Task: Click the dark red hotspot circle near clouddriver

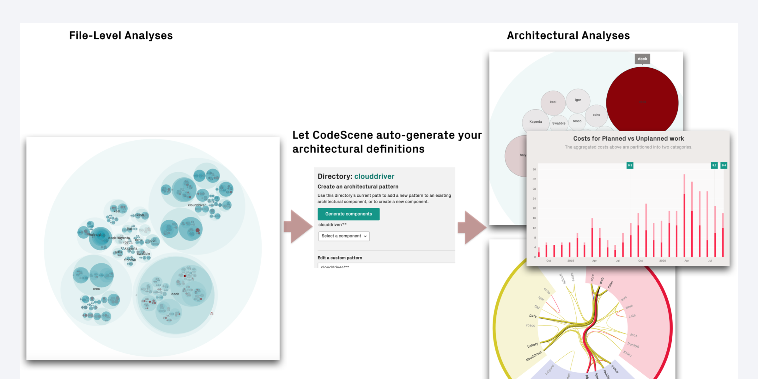Action: click(x=198, y=230)
